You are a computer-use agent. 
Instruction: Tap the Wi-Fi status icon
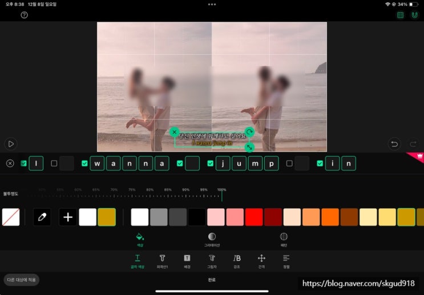[x=387, y=5]
